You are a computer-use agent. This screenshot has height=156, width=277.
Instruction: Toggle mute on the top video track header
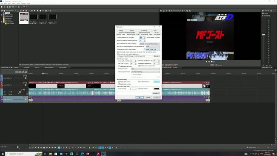[x=24, y=76]
